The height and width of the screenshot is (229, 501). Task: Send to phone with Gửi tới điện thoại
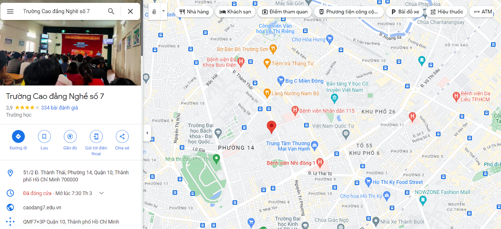pyautogui.click(x=96, y=136)
